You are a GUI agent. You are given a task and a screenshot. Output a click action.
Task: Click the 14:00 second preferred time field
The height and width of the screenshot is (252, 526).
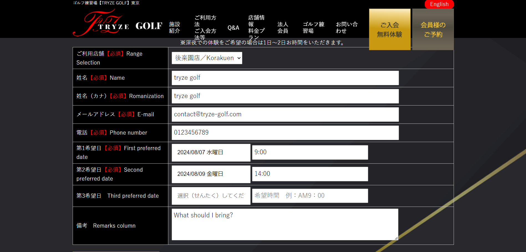310,174
